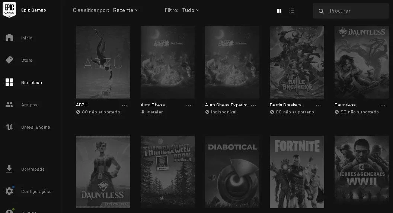Open the Auto Chess cover thumbnail
The height and width of the screenshot is (213, 393).
(x=168, y=62)
